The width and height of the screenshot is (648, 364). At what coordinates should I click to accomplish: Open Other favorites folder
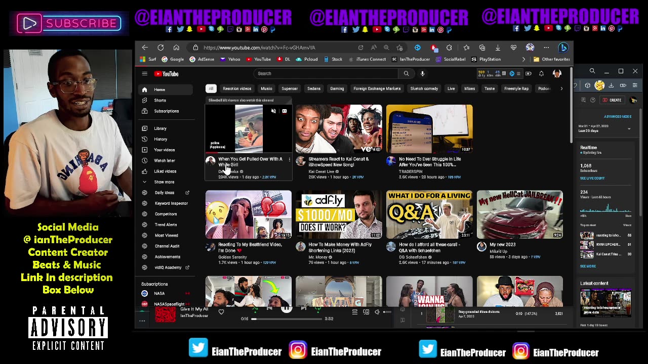point(551,59)
